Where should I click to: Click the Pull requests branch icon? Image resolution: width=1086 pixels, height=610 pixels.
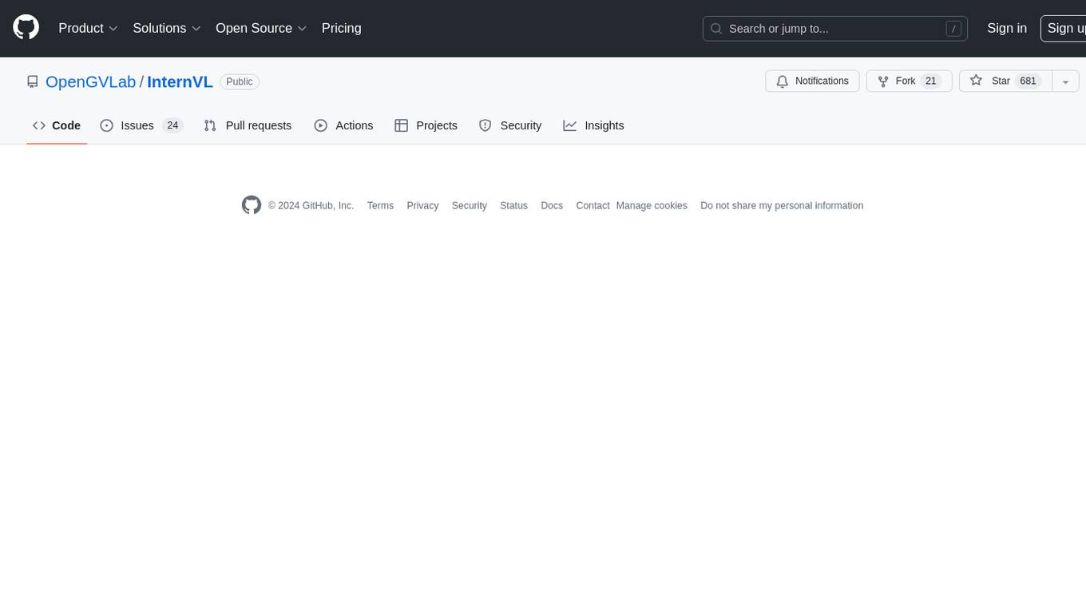click(x=210, y=125)
